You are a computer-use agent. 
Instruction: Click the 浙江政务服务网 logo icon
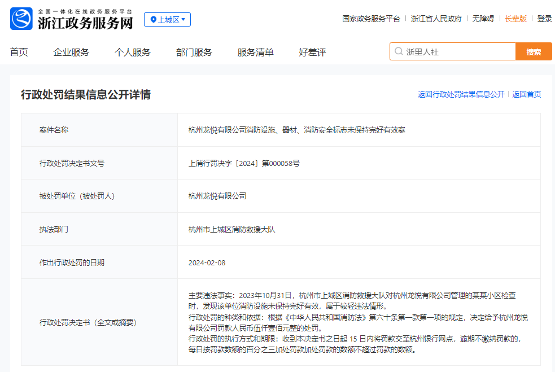pos(21,19)
